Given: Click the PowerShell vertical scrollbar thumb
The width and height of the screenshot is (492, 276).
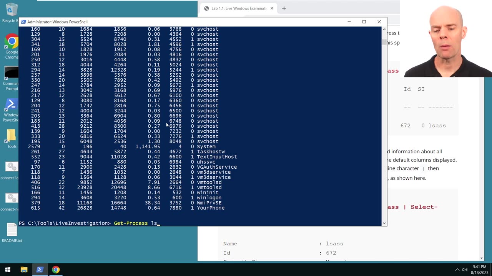Looking at the screenshot, I should [x=384, y=42].
